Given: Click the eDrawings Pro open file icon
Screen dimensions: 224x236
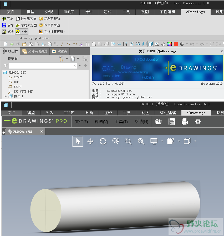Looking at the screenshot, I should 158,122.
